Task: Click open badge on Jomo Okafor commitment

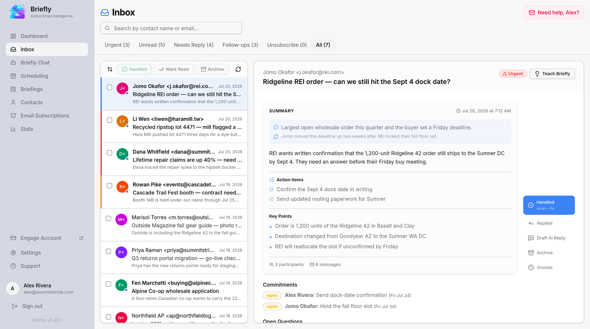Action: 272,306
